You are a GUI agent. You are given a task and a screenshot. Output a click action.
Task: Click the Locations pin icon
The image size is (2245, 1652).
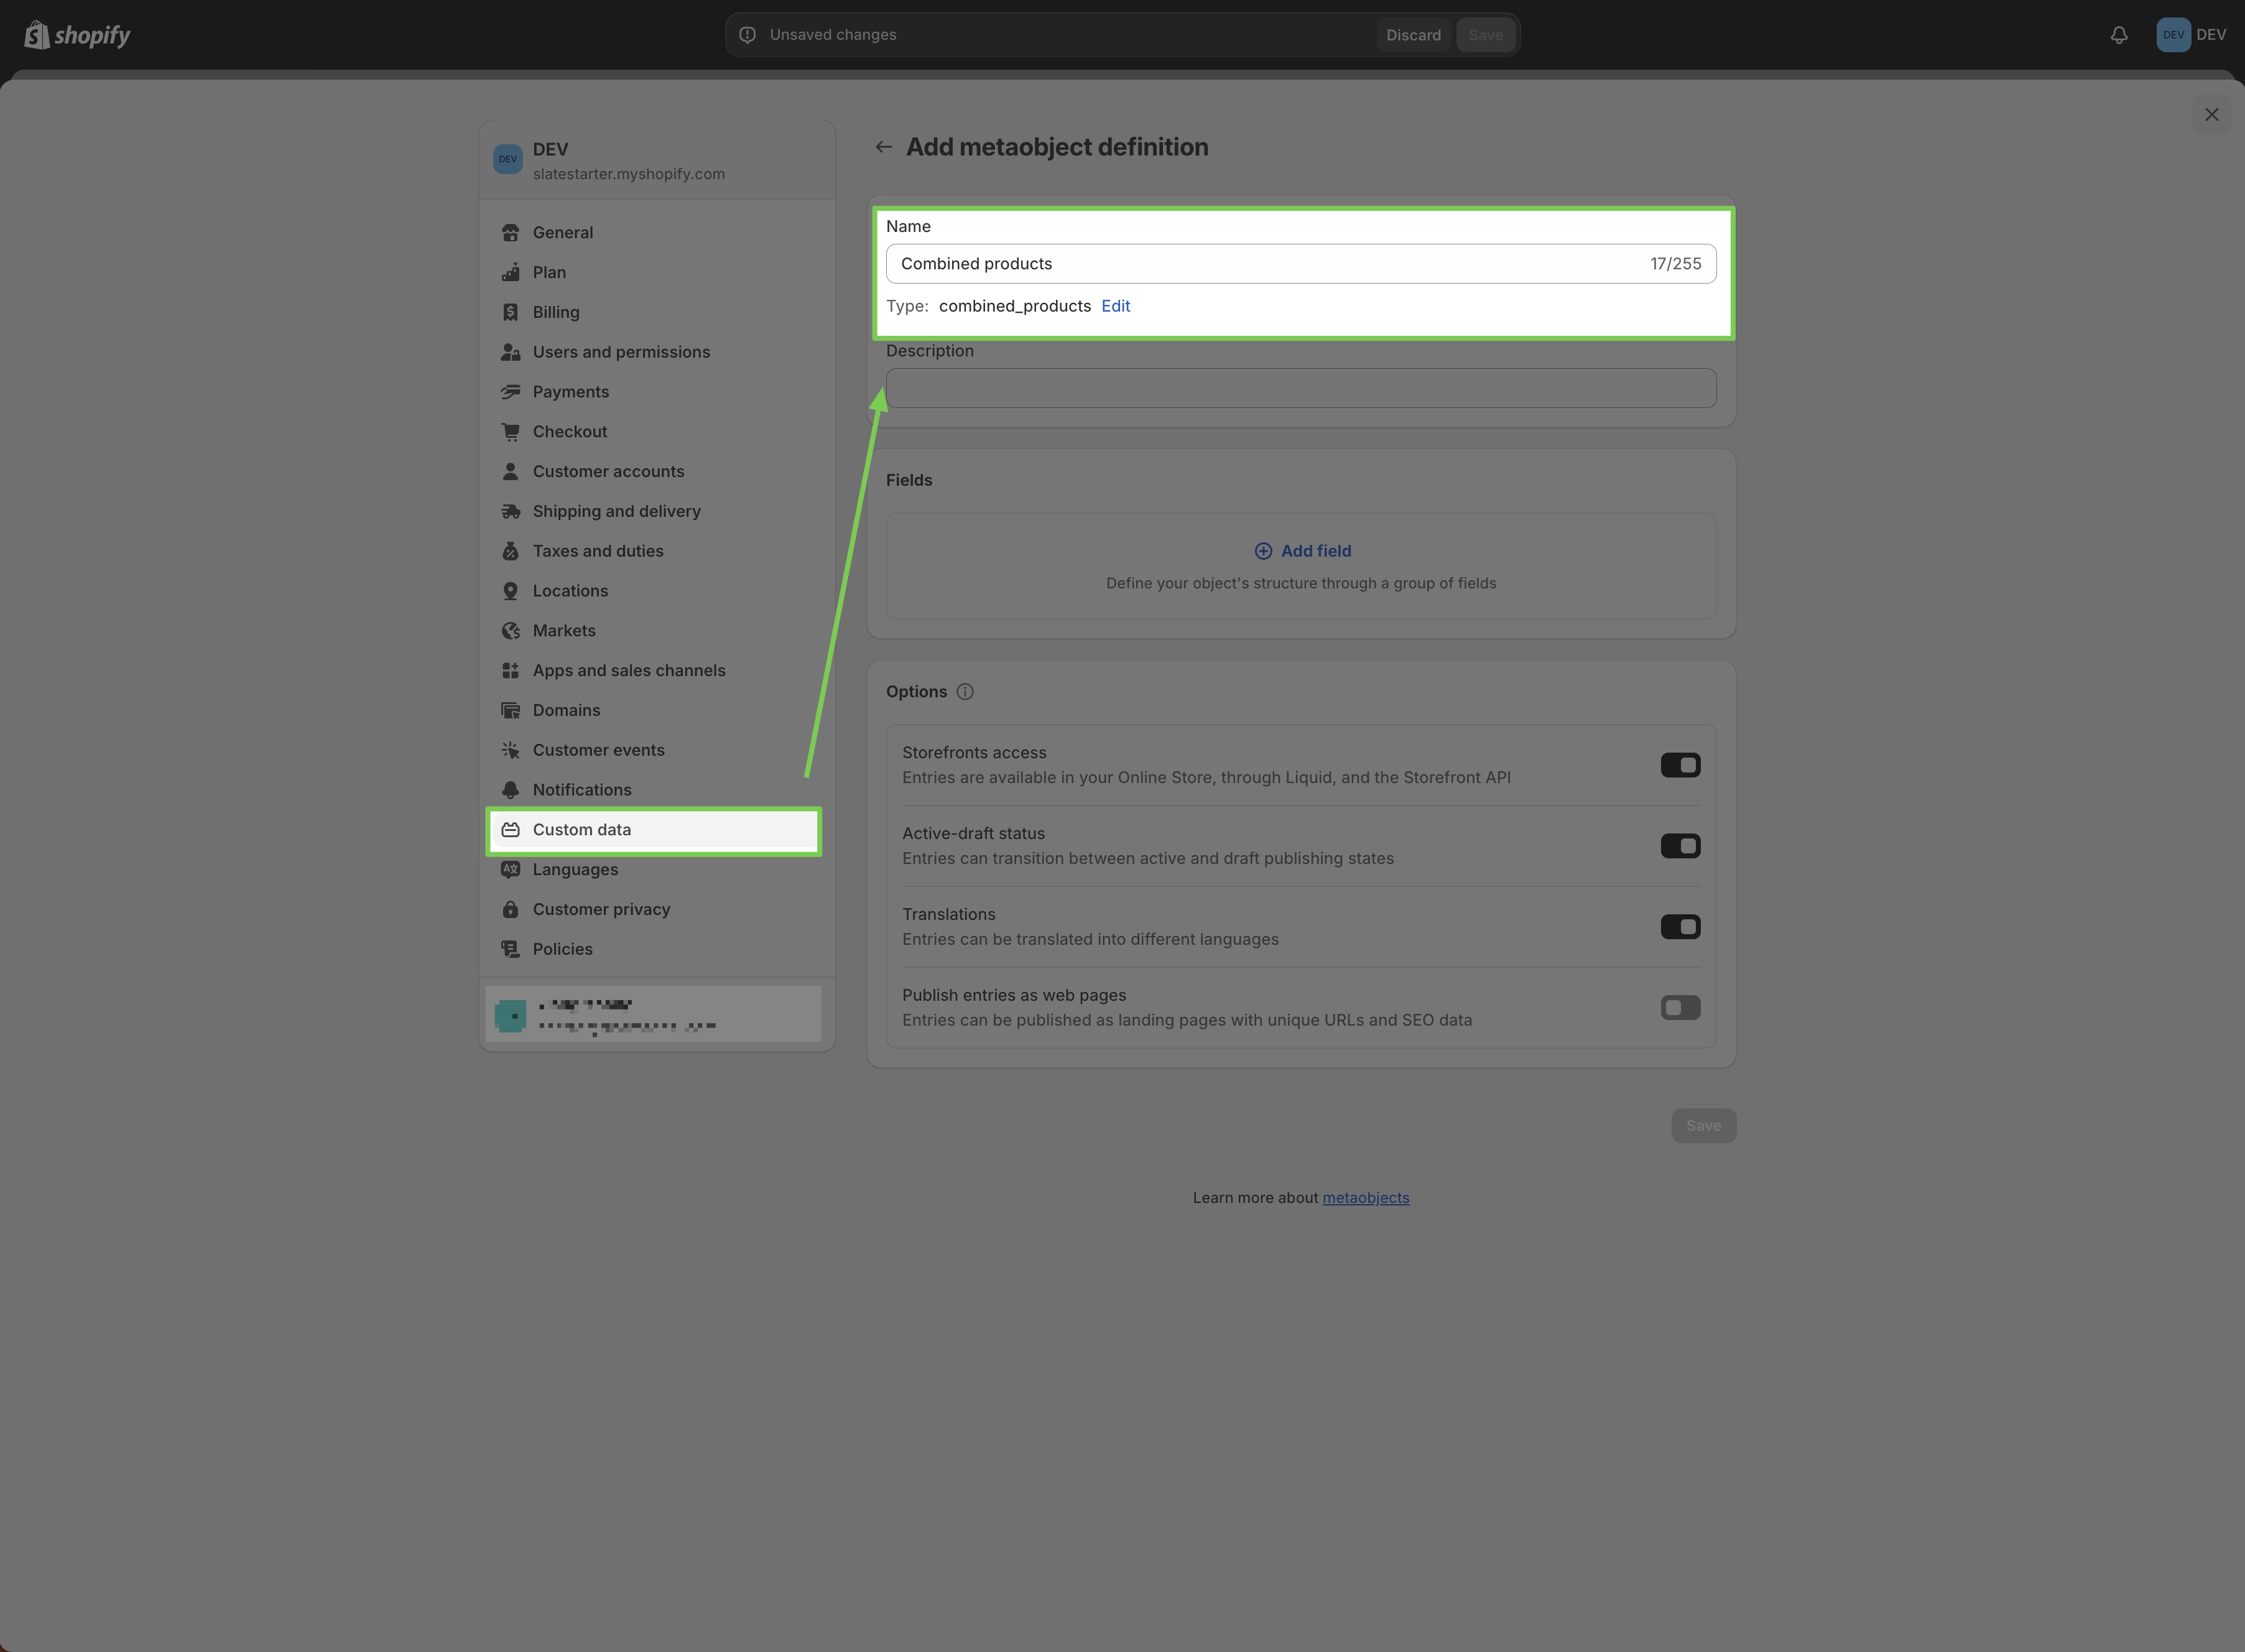[x=511, y=591]
